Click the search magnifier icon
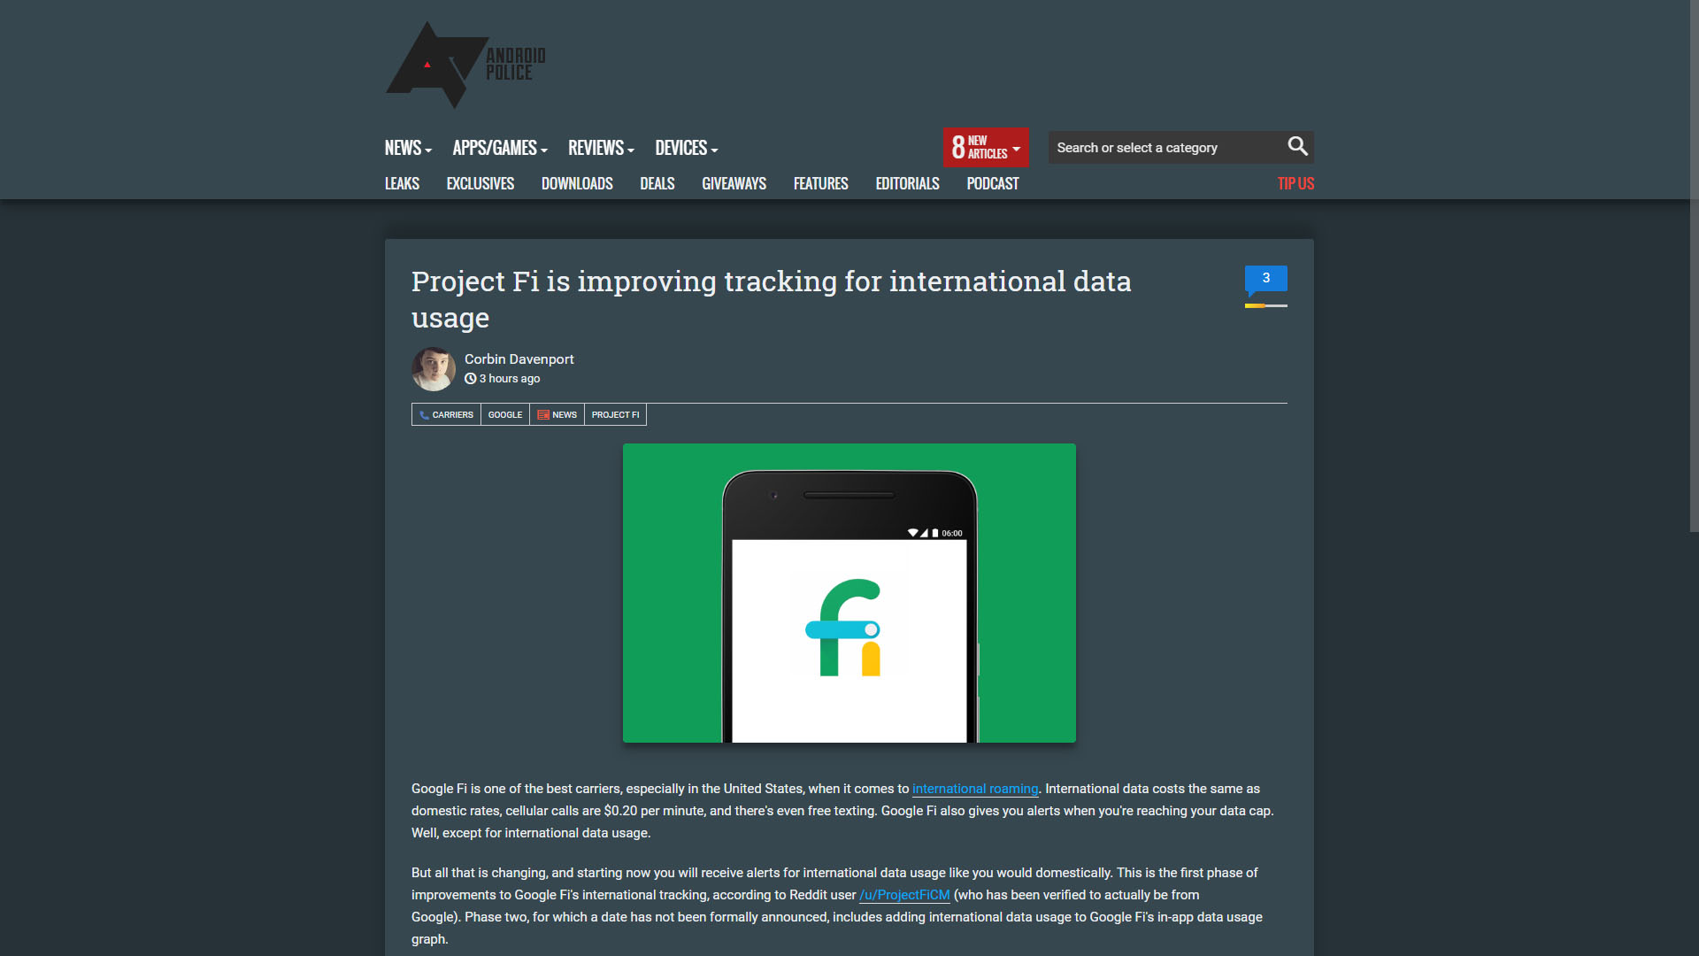The height and width of the screenshot is (956, 1699). tap(1297, 146)
